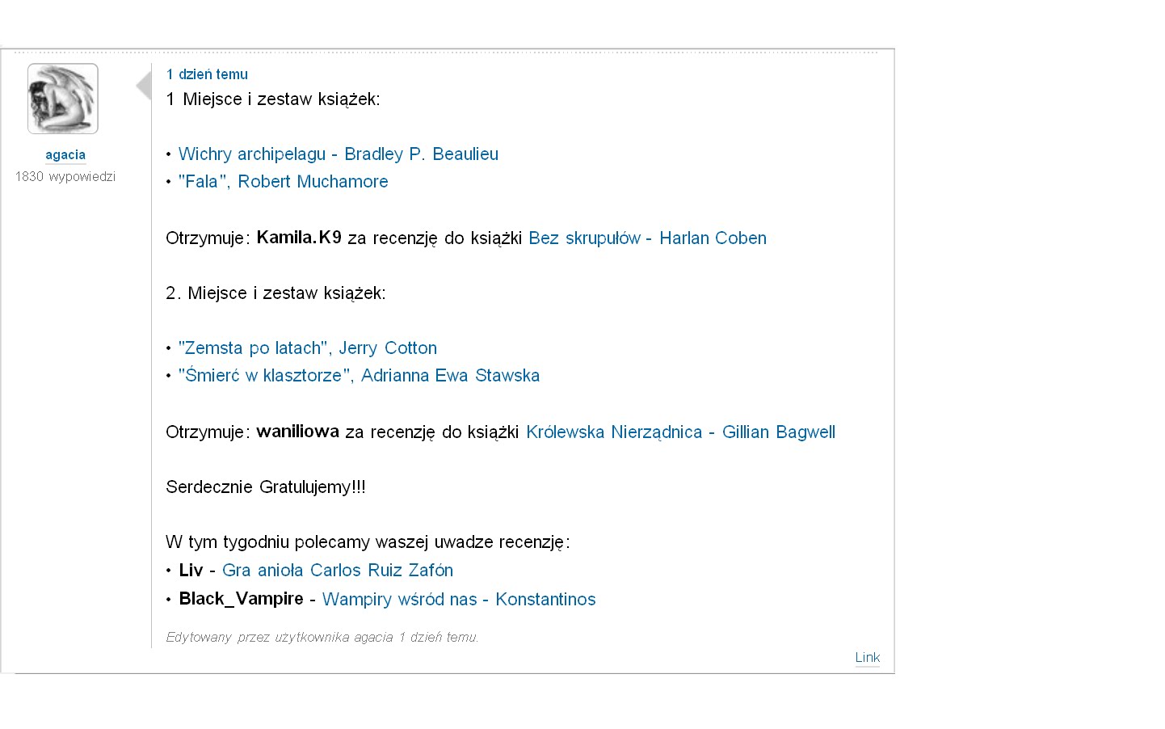Click the bold winner name waniliowa
Viewport: 1165px width, 729px height.
pos(297,432)
